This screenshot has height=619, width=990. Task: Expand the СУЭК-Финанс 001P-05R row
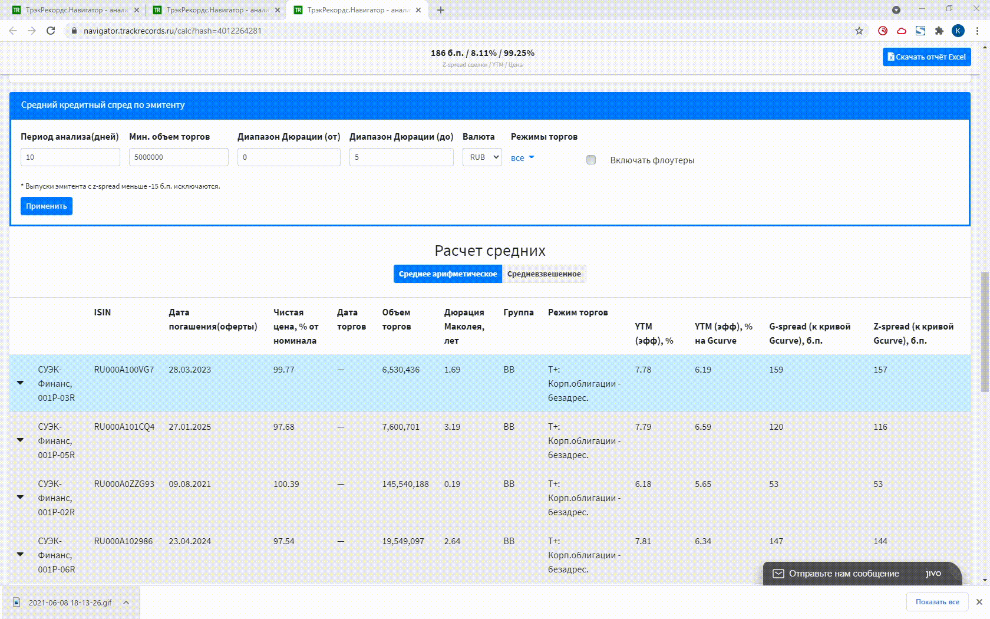pos(20,440)
